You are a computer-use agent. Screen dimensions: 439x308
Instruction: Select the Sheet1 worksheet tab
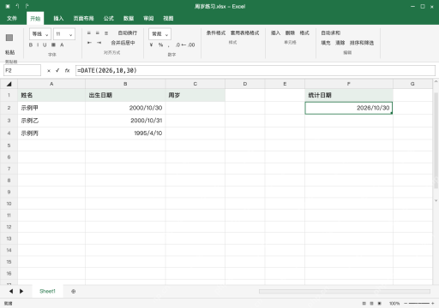tap(47, 291)
